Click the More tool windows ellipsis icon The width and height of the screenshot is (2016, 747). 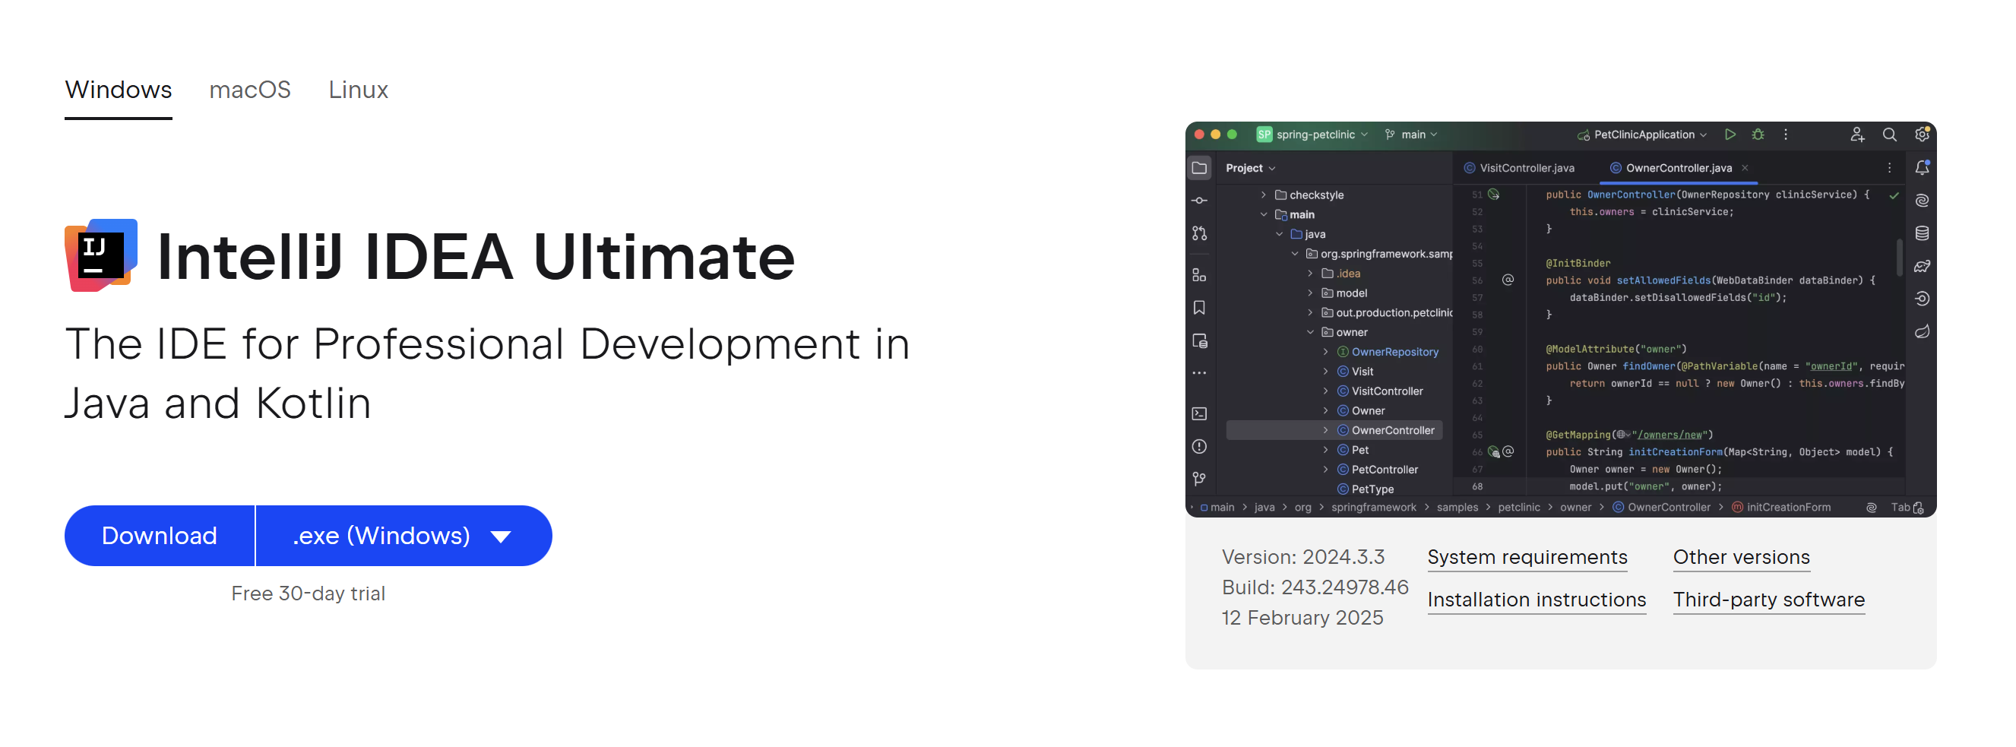tap(1199, 374)
